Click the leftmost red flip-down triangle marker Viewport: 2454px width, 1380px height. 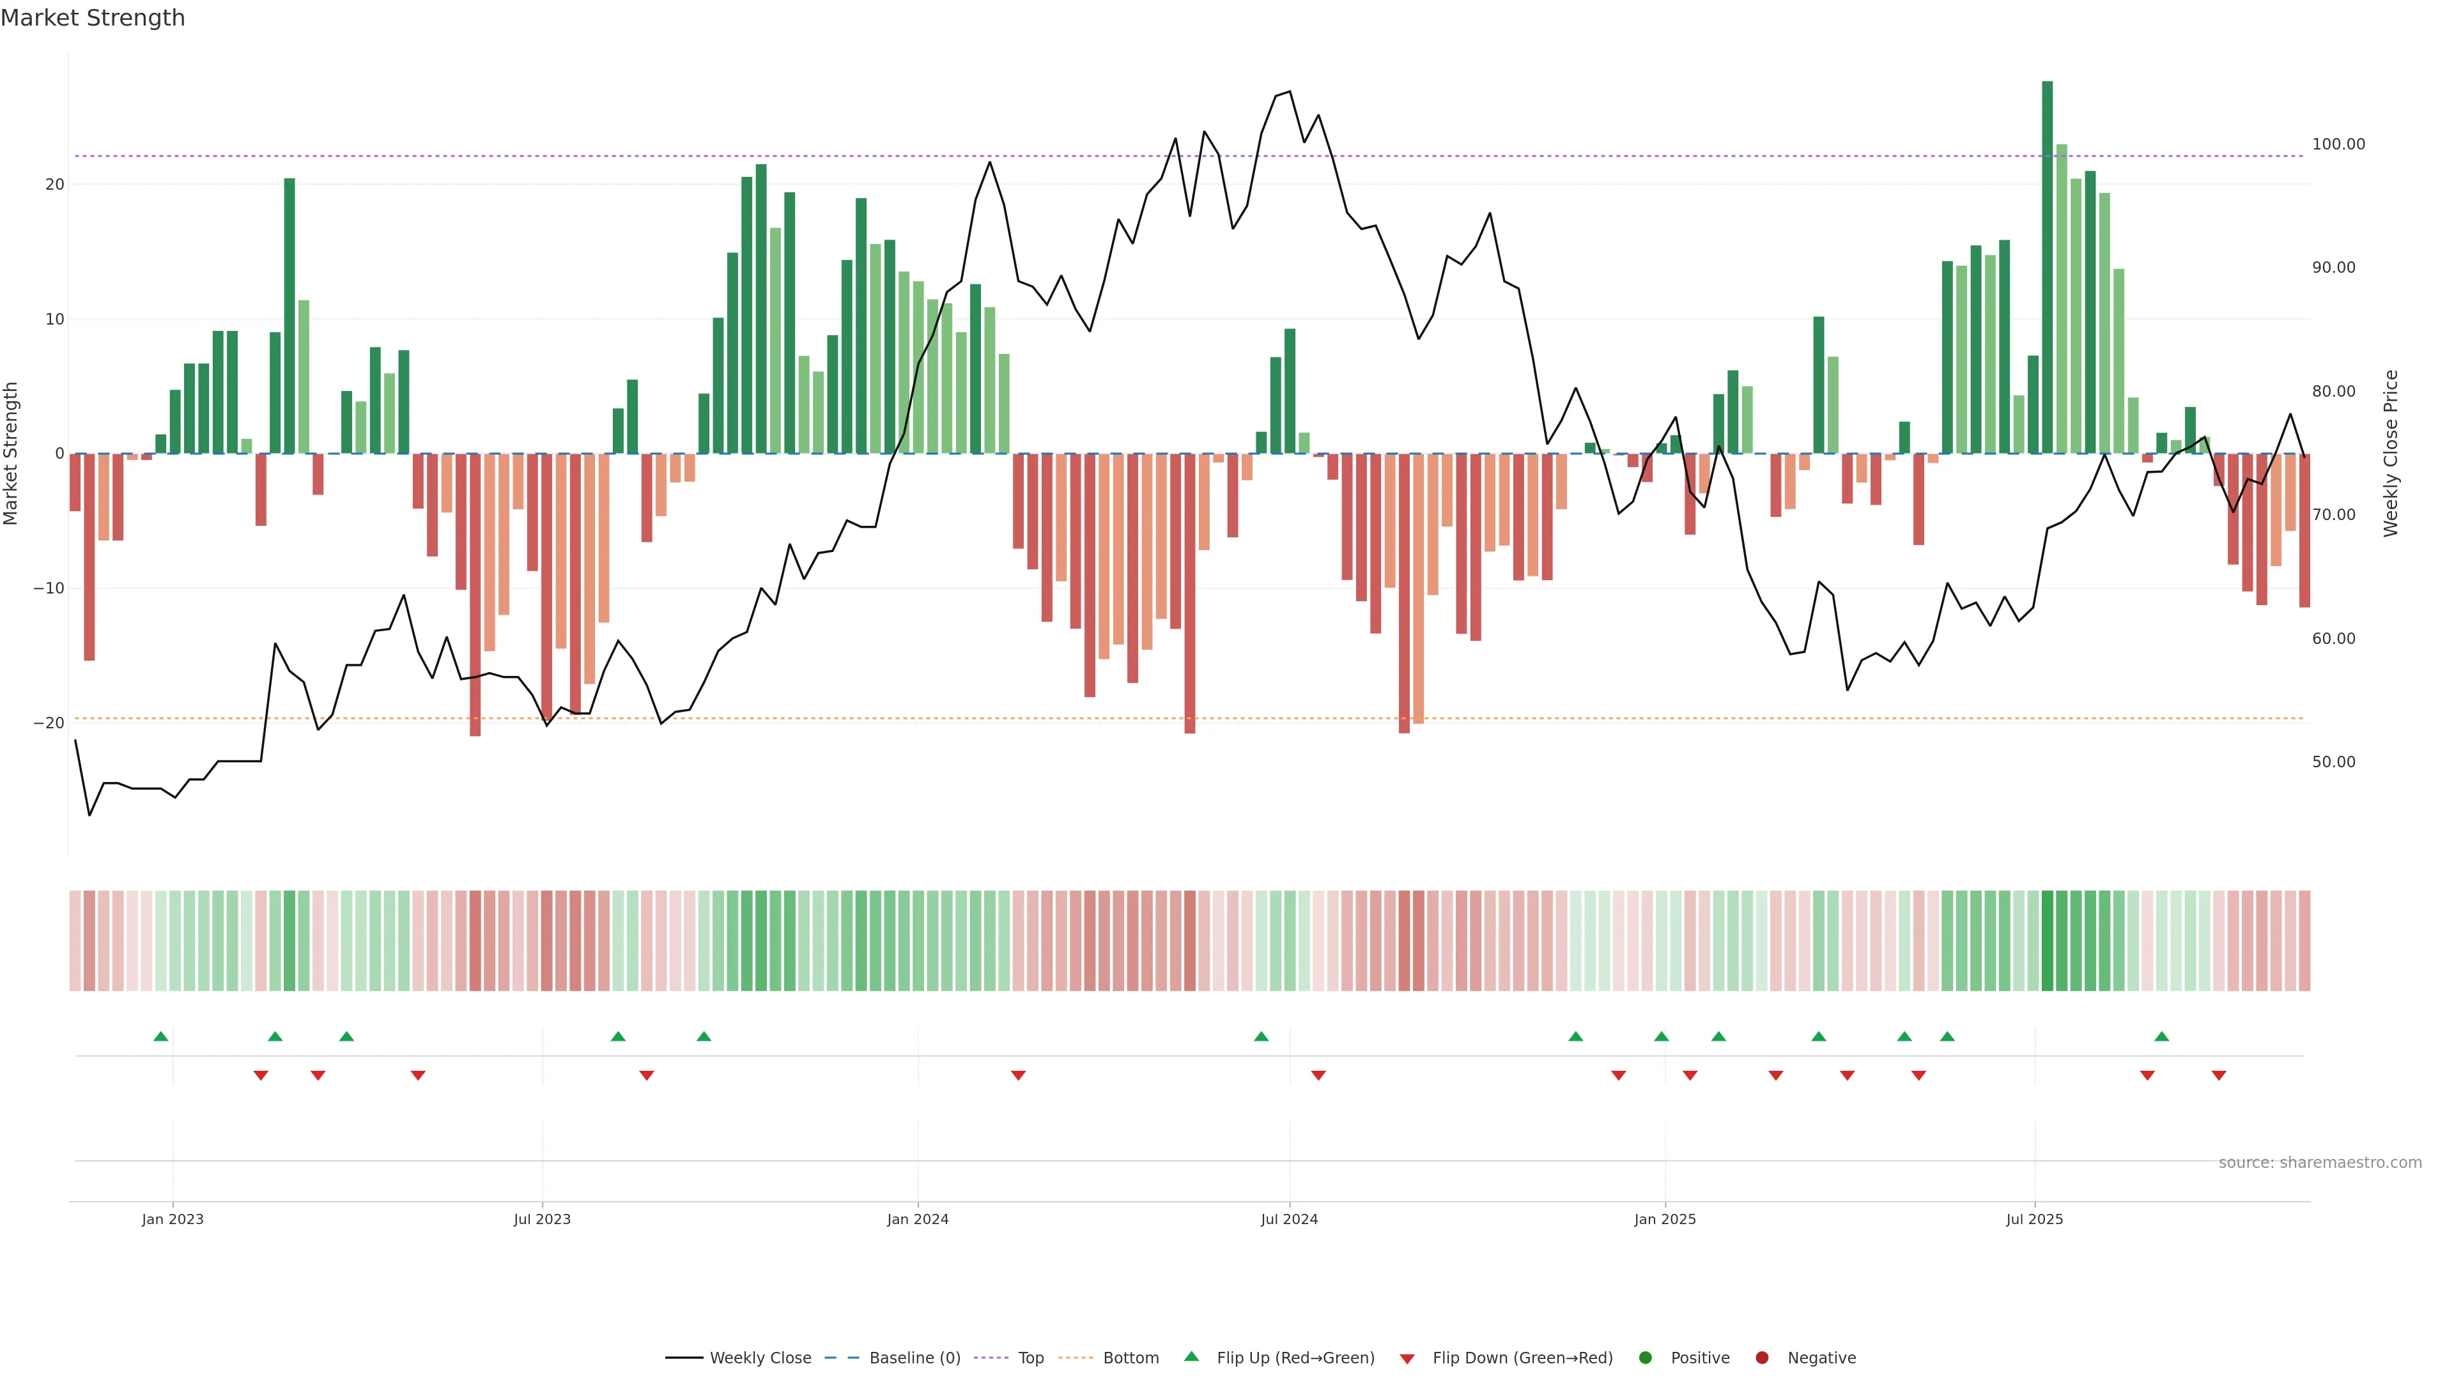click(261, 1075)
